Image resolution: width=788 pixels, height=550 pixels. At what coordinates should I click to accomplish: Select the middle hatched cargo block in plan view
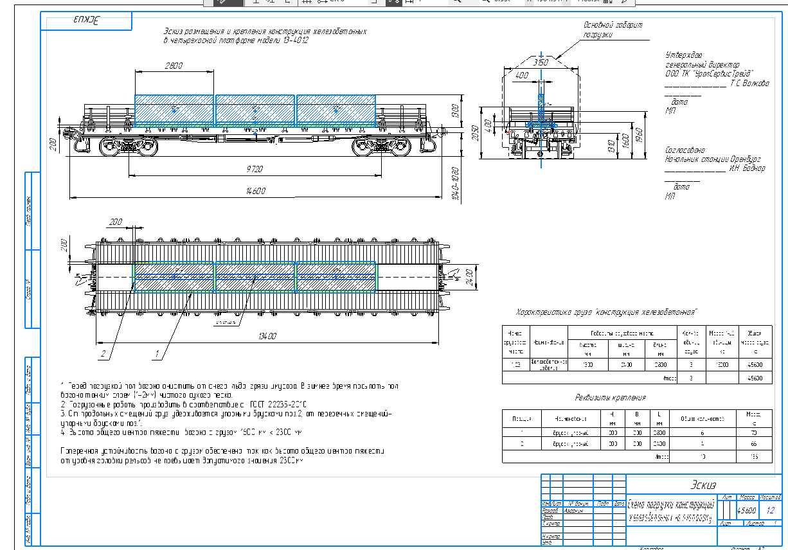(255, 276)
